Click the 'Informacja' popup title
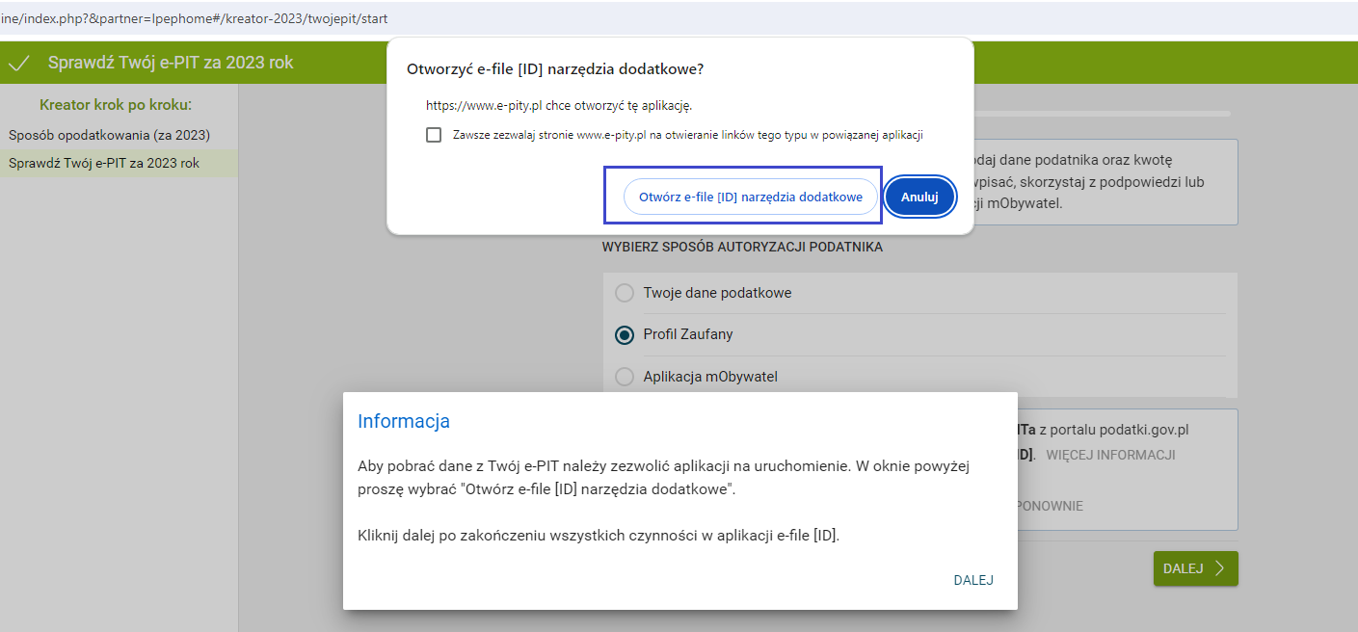Screen dimensions: 1358x632 click(404, 421)
